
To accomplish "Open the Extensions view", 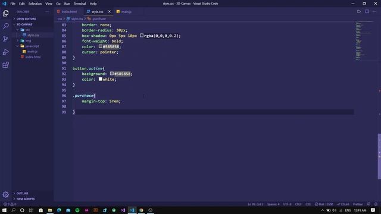I will [x=5, y=65].
